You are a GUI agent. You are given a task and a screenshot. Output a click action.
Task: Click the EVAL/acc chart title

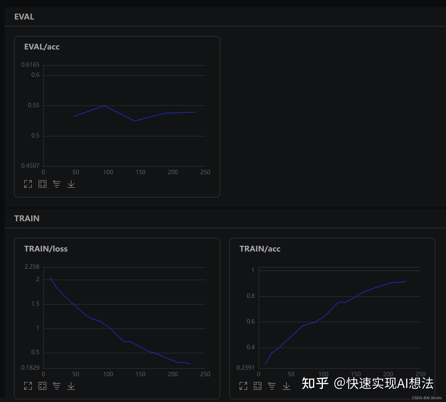(x=42, y=47)
